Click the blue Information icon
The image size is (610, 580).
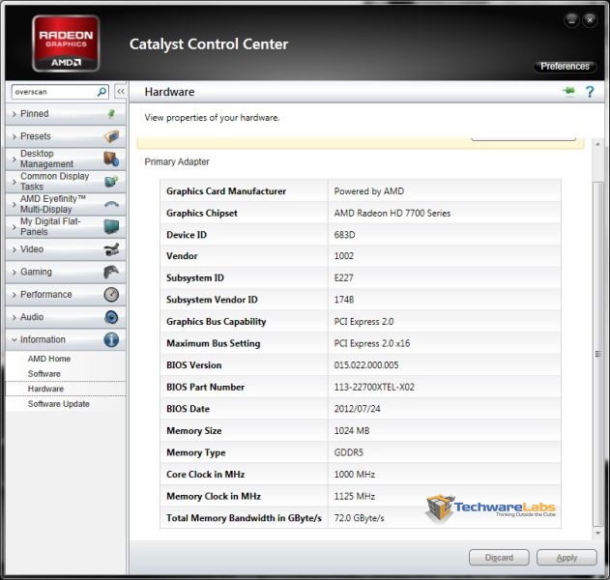point(111,339)
